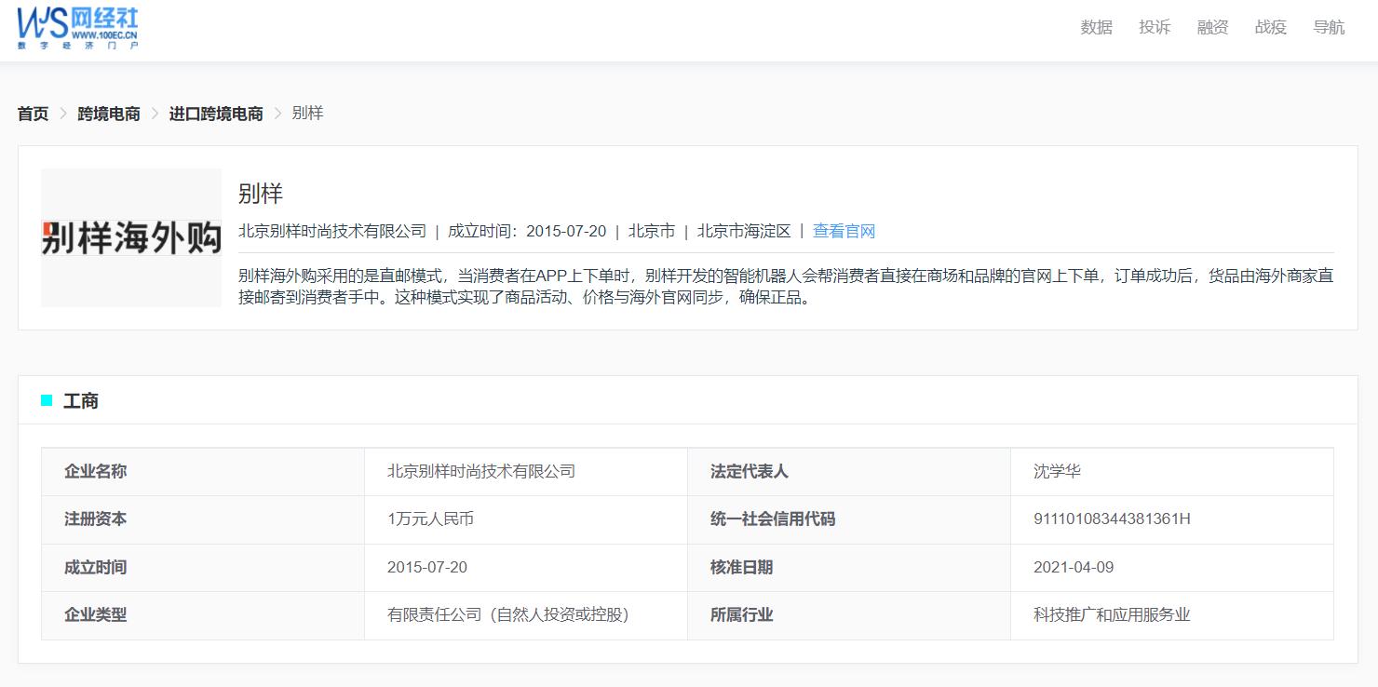Click 进口跨境电商 in the breadcrumbs
This screenshot has height=687, width=1378.
click(x=215, y=114)
